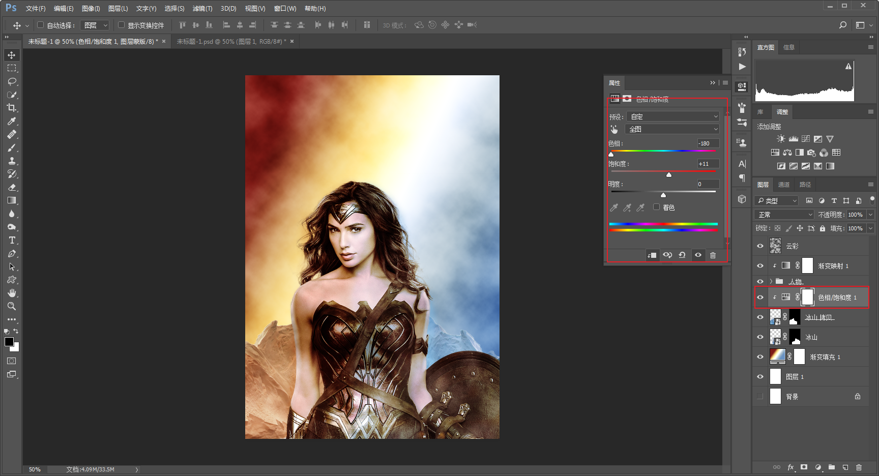The image size is (879, 476).
Task: Click the saturation slider handle
Action: (669, 174)
